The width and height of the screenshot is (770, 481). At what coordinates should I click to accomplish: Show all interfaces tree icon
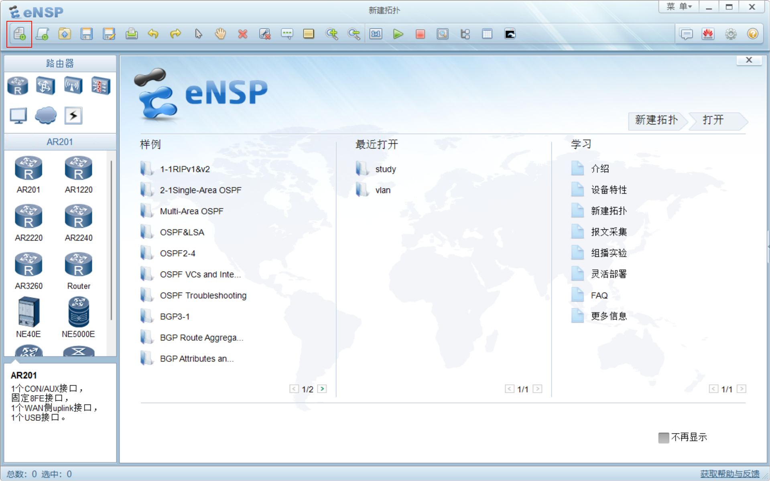point(465,34)
